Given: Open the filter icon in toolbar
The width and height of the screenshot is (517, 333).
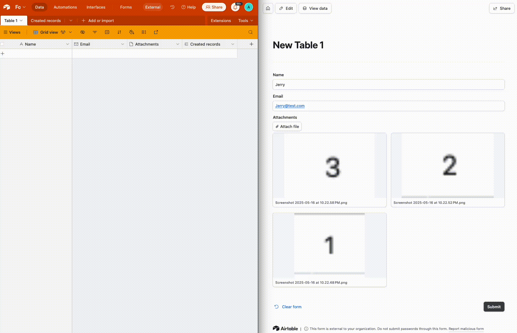Looking at the screenshot, I should click(95, 32).
